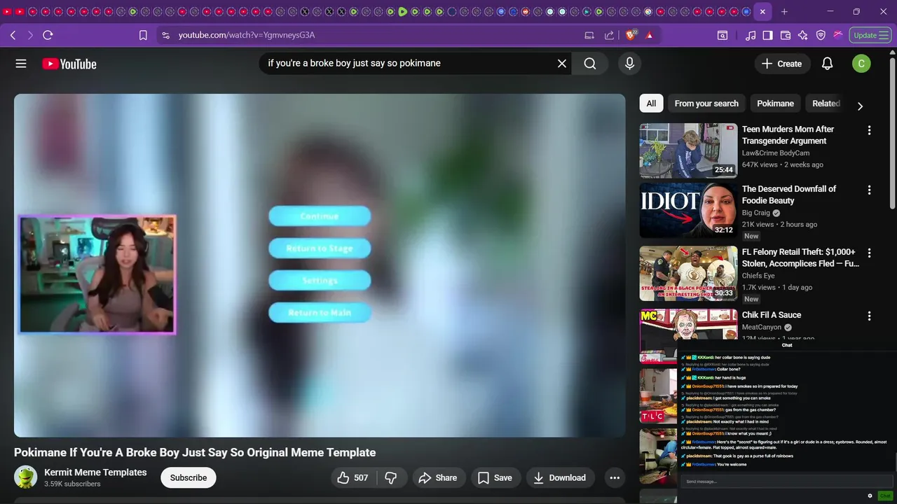Image resolution: width=897 pixels, height=504 pixels.
Task: Save the video to a playlist
Action: (x=495, y=478)
